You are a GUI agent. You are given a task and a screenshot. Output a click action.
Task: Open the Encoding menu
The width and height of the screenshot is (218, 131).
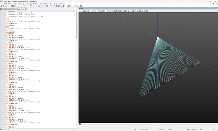point(21,4)
